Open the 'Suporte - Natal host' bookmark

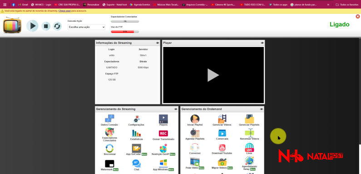pyautogui.click(x=114, y=5)
